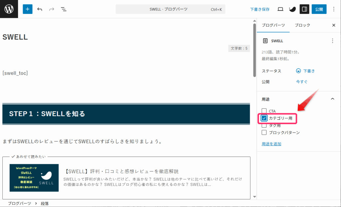341x207 pixels.
Task: Select the STEP 1：SWELLを知る heading
Action: (x=126, y=114)
